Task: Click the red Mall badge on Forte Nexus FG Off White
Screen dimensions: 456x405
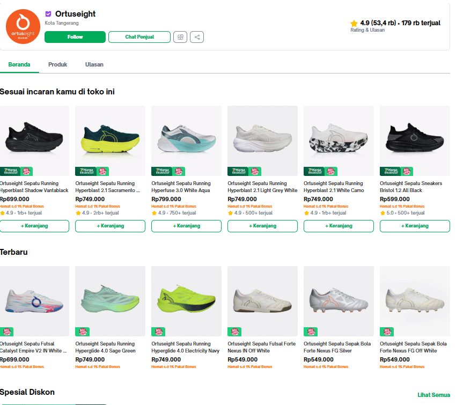Action: (x=387, y=332)
